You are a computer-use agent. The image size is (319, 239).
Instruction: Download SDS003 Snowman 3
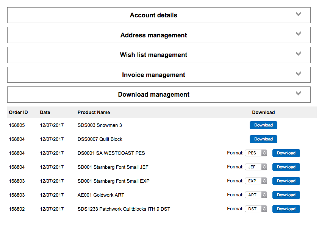[x=263, y=125]
